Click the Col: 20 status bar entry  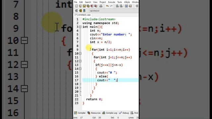pos(97,118)
